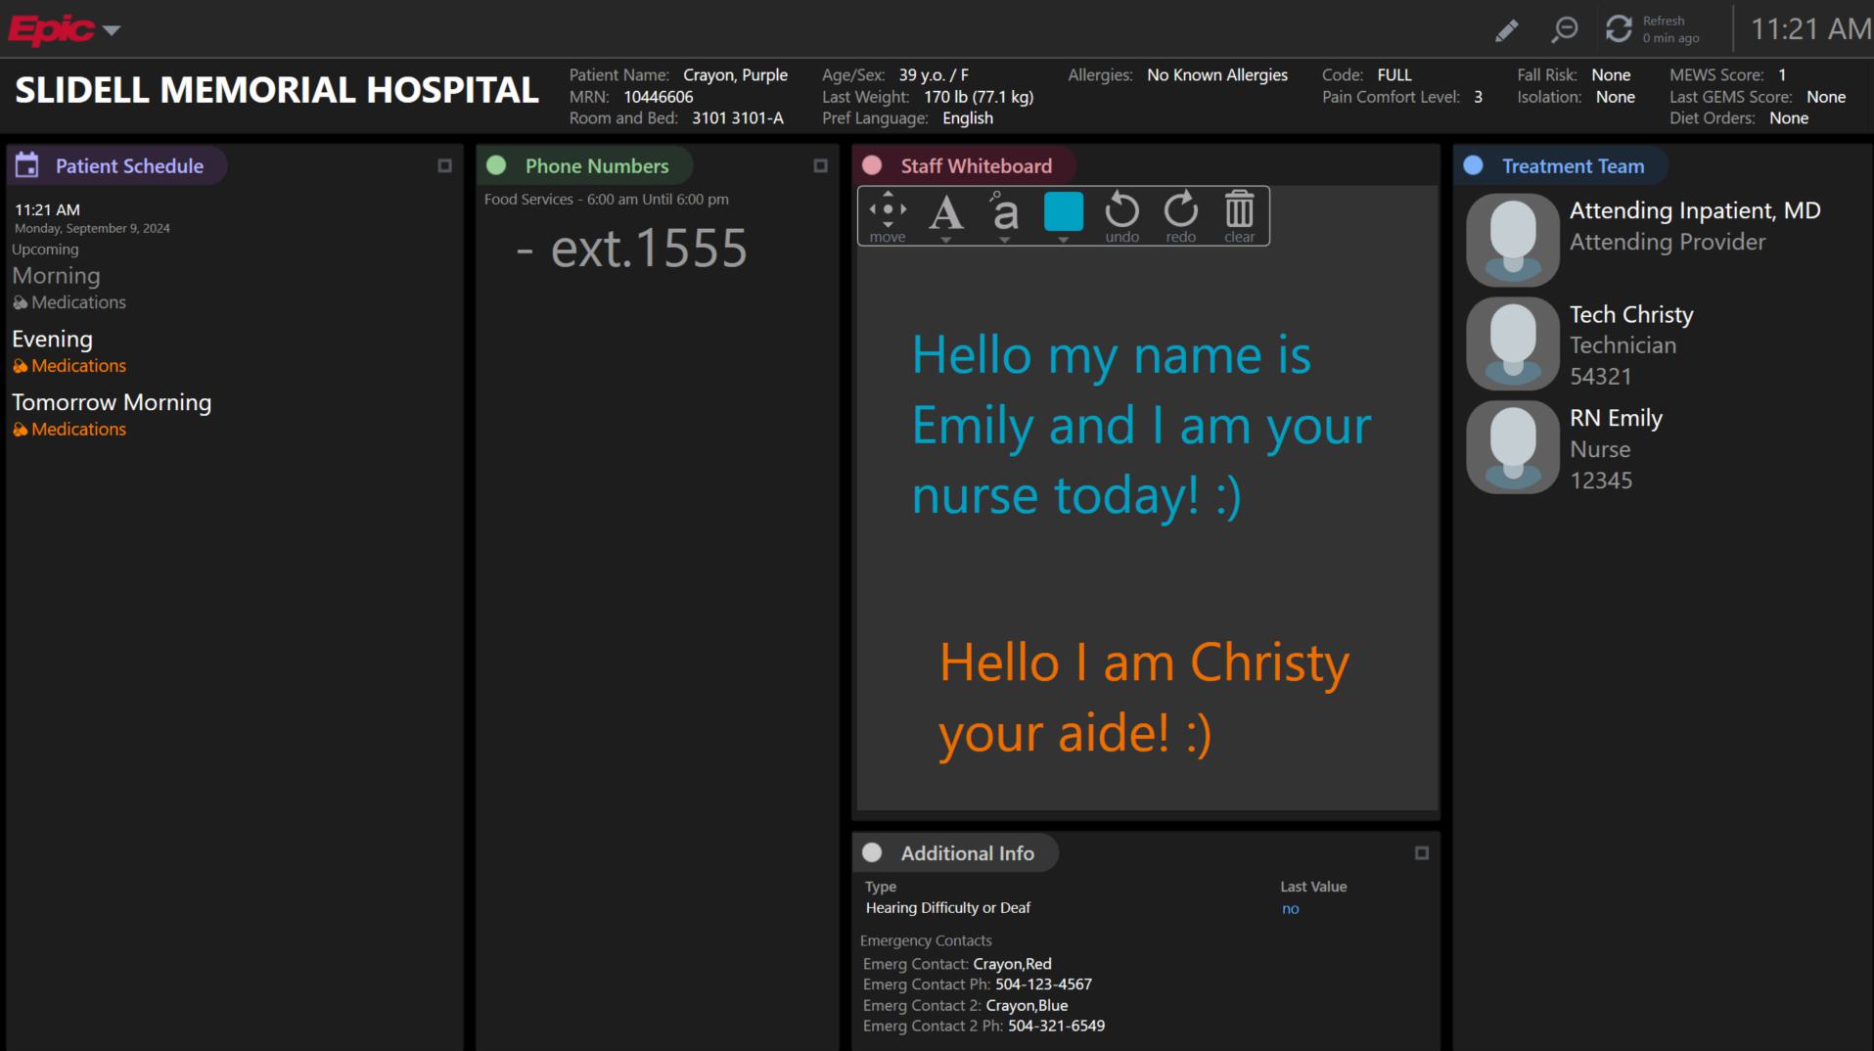Click the blue color swatch

point(1063,211)
